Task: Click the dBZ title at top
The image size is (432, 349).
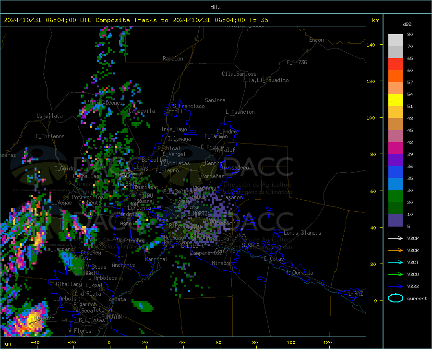Action: tap(216, 7)
